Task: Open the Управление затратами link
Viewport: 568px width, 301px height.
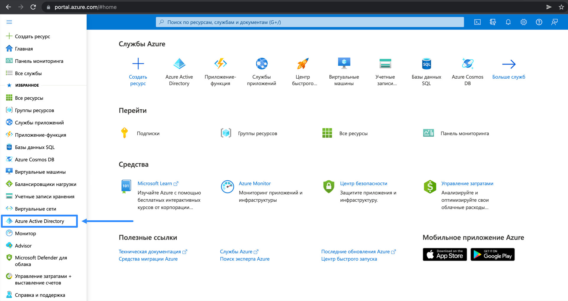Action: click(x=467, y=184)
